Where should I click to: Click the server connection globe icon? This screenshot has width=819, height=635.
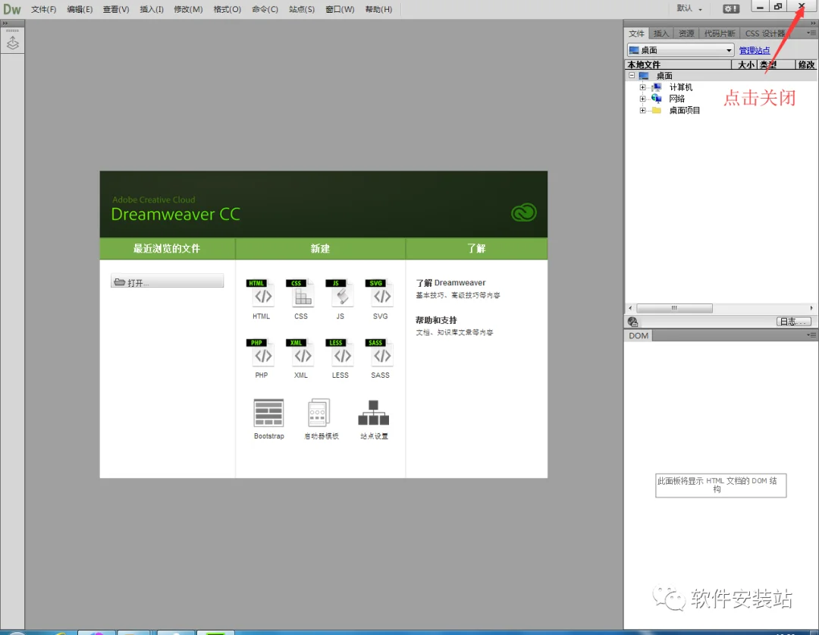pos(633,322)
